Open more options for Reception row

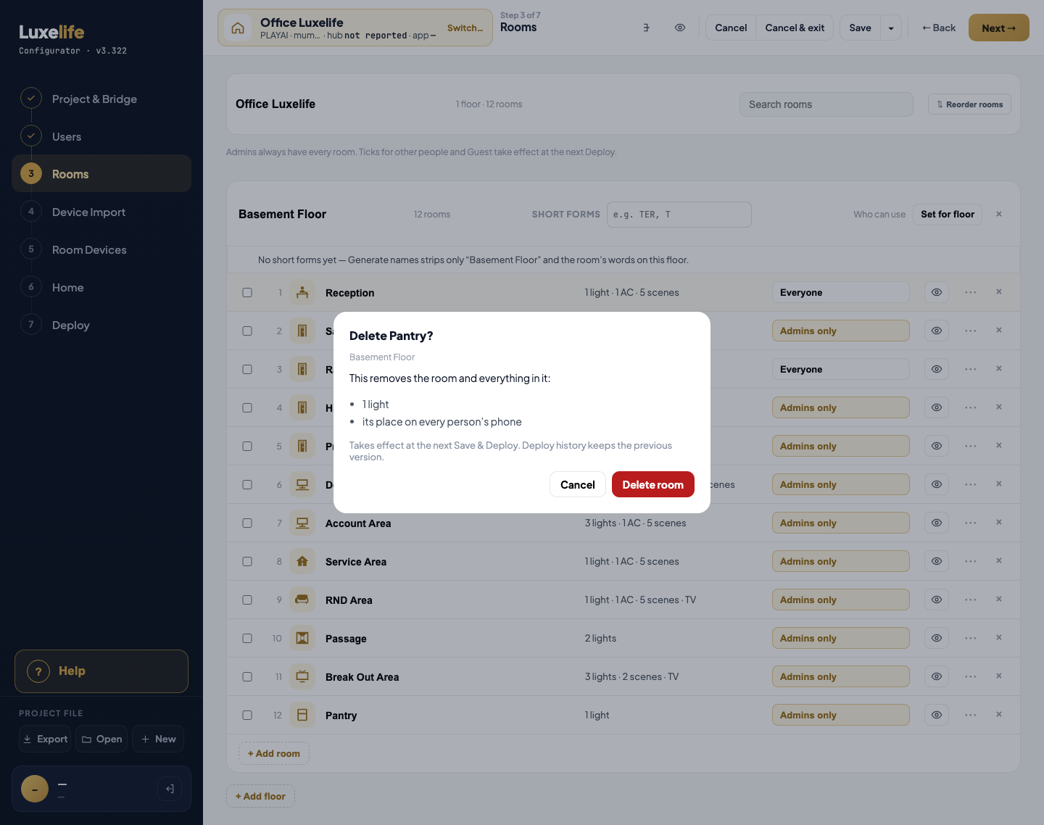(971, 292)
